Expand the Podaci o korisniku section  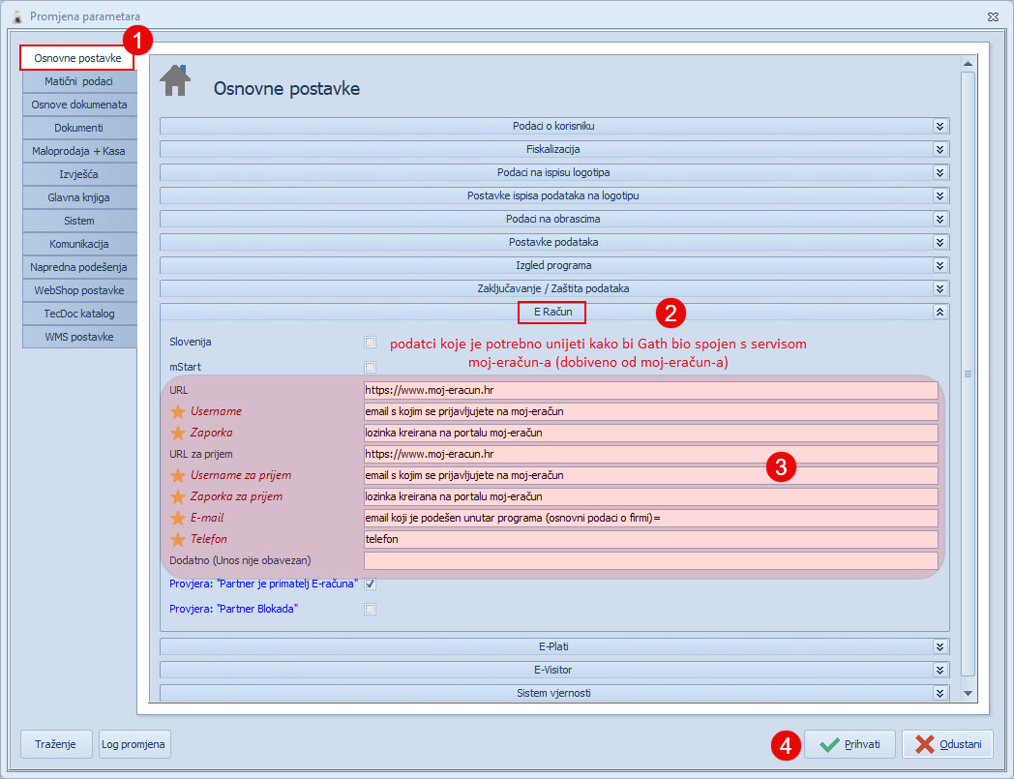(939, 127)
